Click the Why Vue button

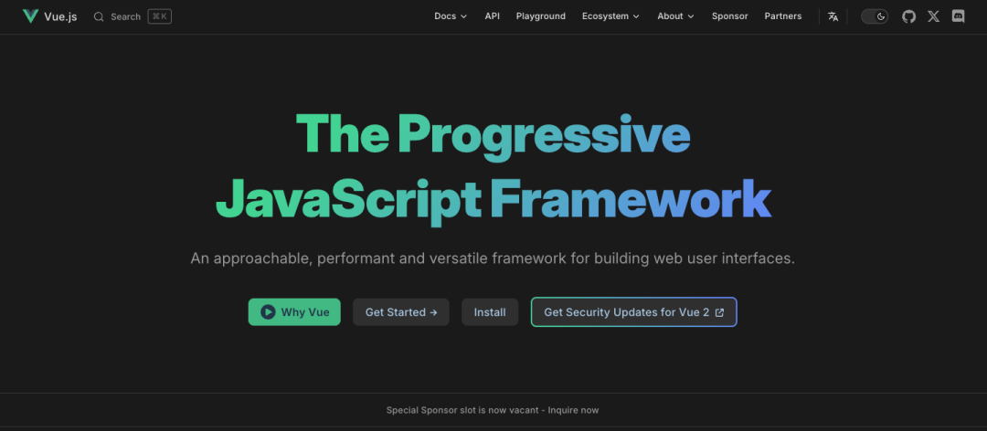click(x=294, y=312)
